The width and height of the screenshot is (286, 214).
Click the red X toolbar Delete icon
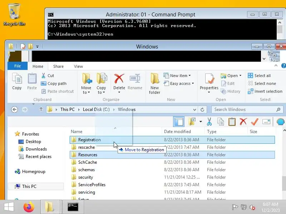click(243, 122)
